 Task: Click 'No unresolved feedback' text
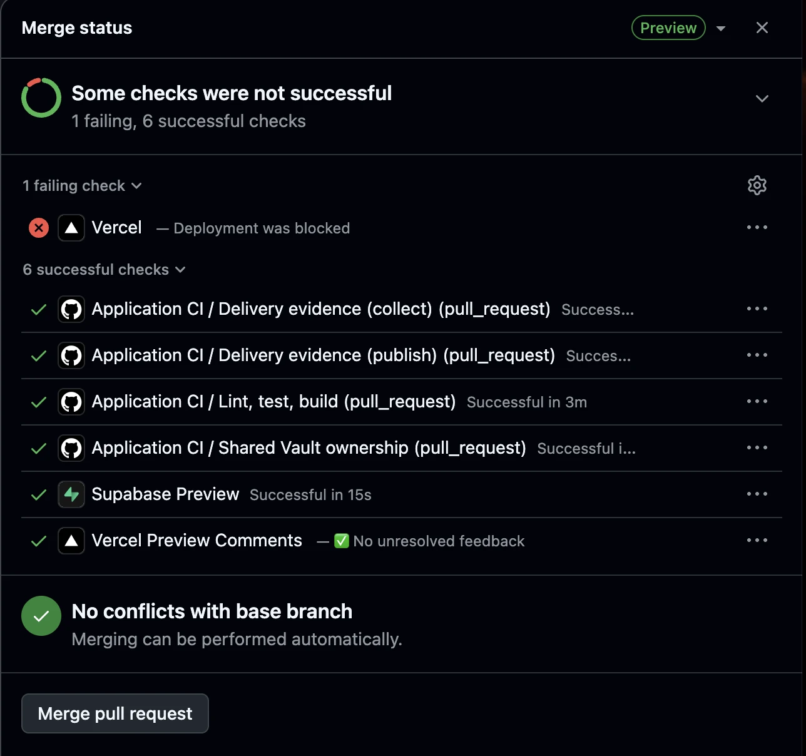tap(439, 541)
